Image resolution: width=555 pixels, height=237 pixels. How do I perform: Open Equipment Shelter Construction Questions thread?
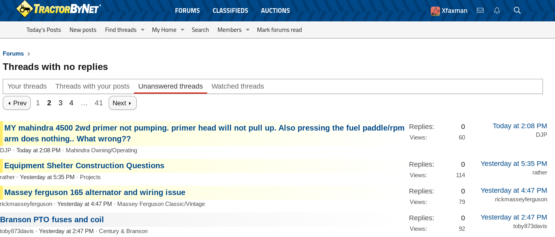pyautogui.click(x=84, y=166)
